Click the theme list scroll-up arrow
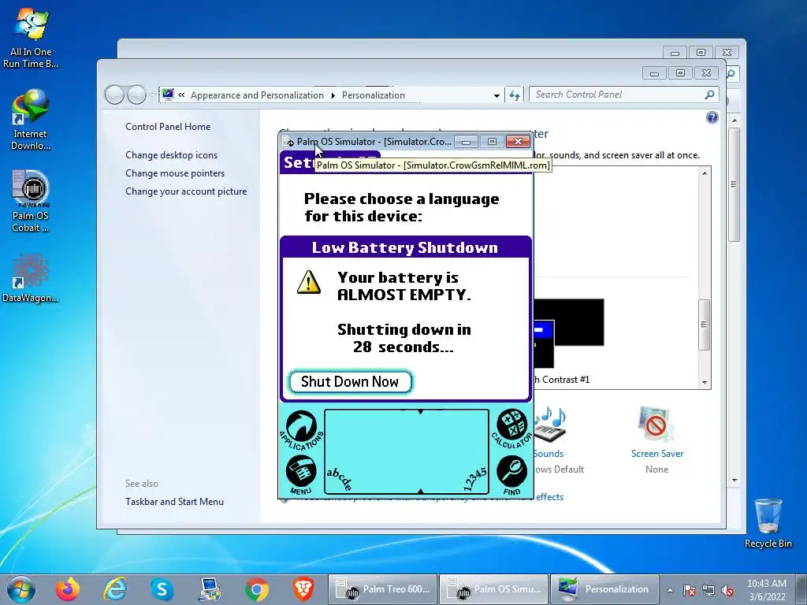The height and width of the screenshot is (605, 807). coord(704,173)
